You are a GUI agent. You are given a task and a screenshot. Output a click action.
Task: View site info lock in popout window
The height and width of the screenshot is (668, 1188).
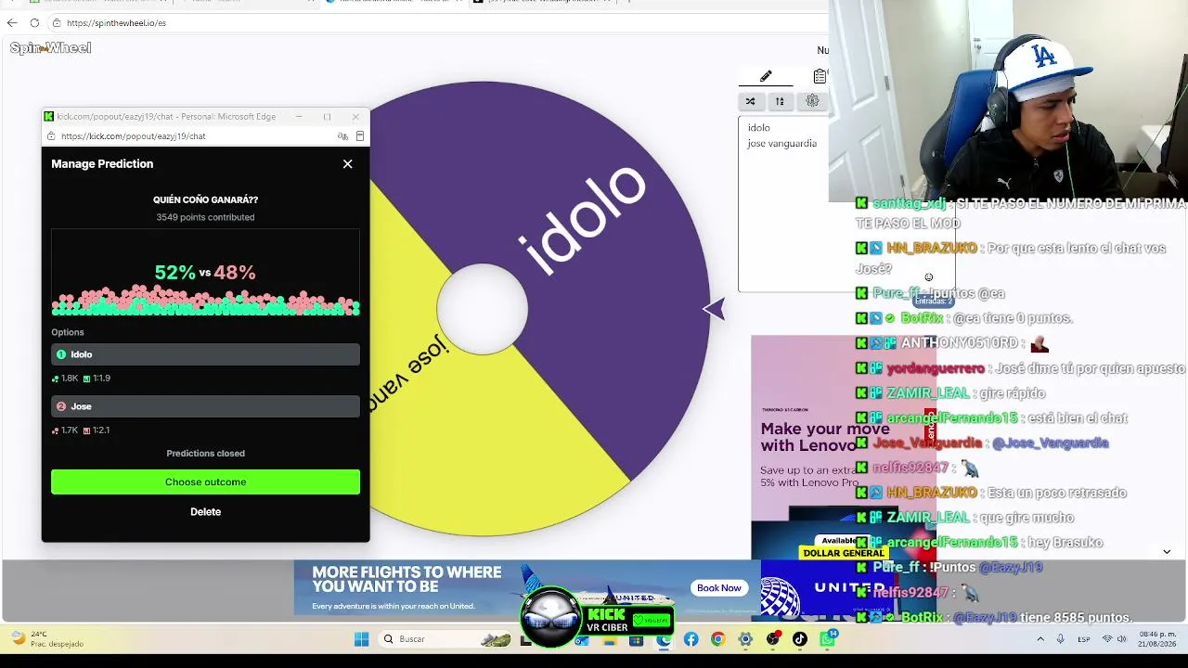tap(52, 136)
